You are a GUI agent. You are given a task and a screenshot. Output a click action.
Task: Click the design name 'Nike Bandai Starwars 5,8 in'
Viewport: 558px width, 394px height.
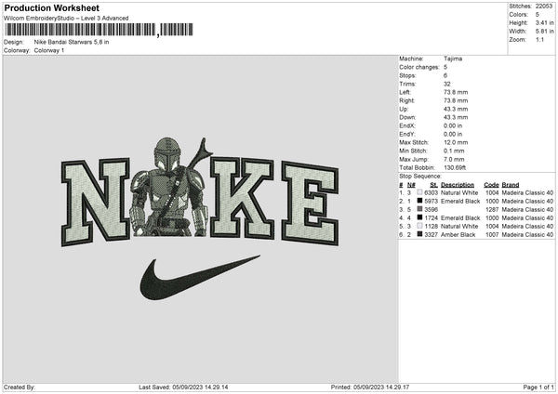click(x=72, y=42)
